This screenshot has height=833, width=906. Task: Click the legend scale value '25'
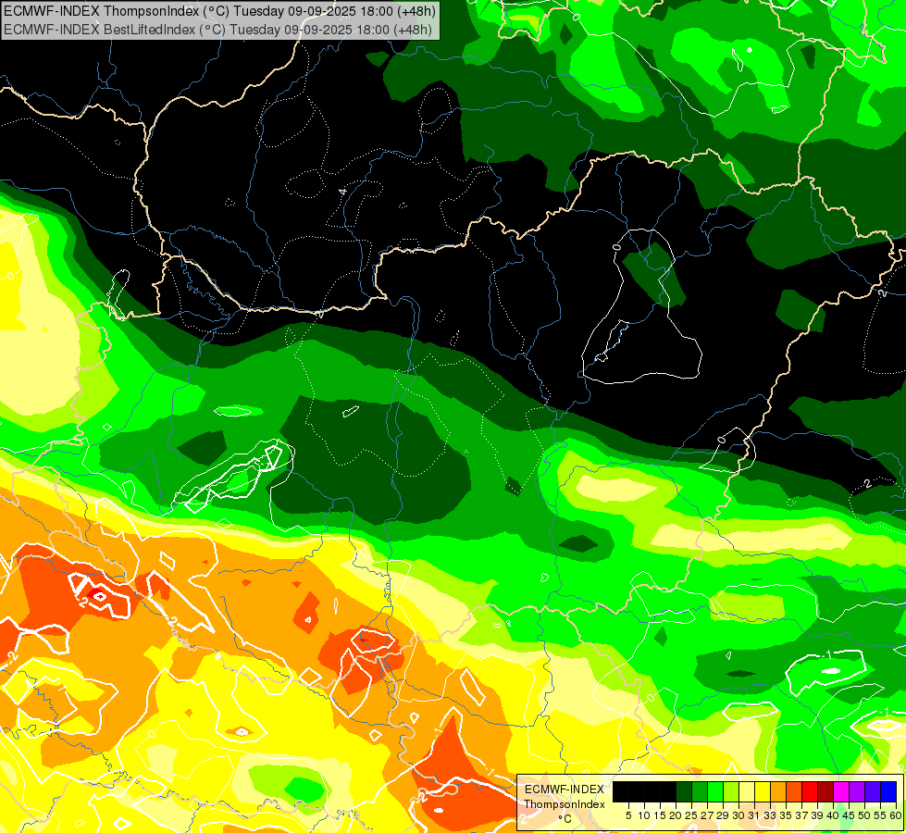[x=691, y=815]
